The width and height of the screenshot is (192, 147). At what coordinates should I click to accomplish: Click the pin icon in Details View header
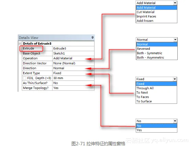pyautogui.click(x=92, y=38)
